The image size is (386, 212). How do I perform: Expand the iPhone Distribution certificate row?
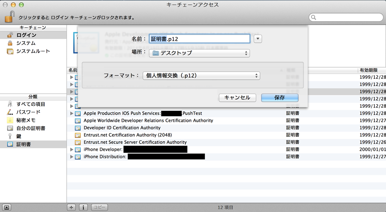72,157
